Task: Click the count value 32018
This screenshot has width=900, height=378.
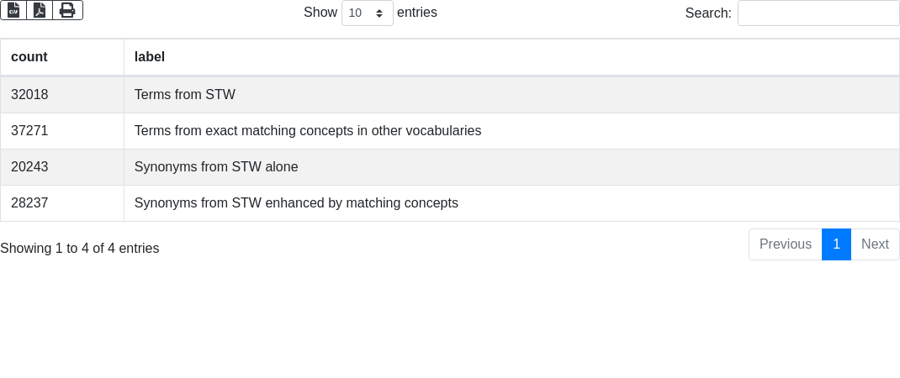Action: (x=29, y=95)
